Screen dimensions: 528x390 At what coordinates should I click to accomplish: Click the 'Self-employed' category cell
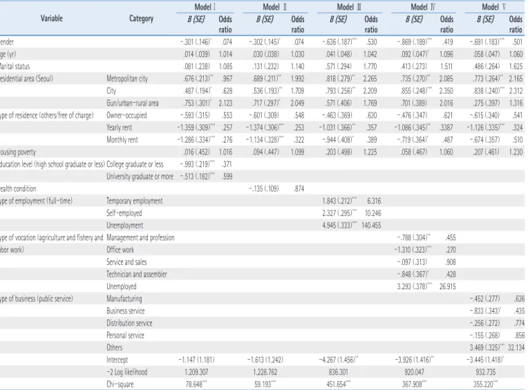pyautogui.click(x=124, y=213)
